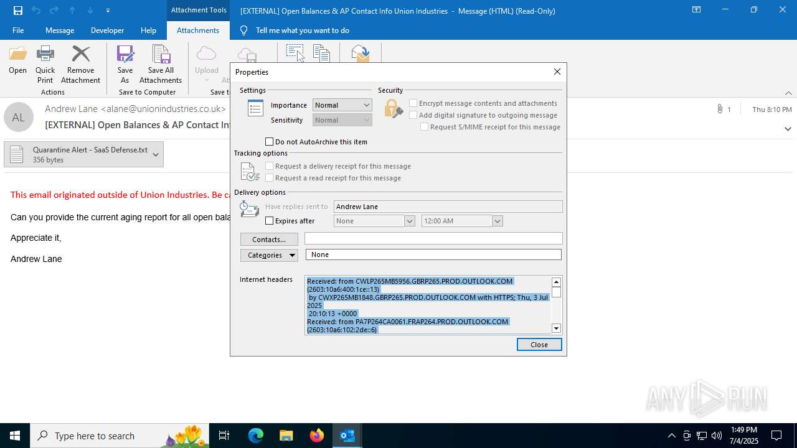797x448 pixels.
Task: Click the Task View taskbar icon
Action: [224, 436]
